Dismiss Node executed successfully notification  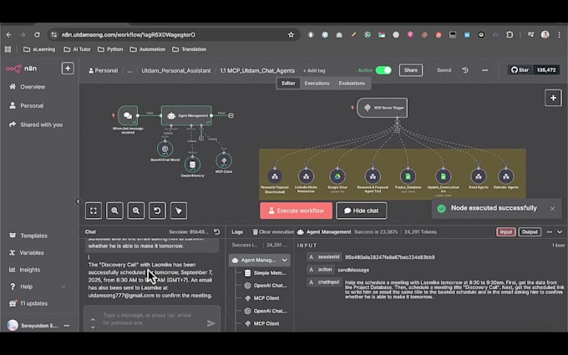(552, 209)
